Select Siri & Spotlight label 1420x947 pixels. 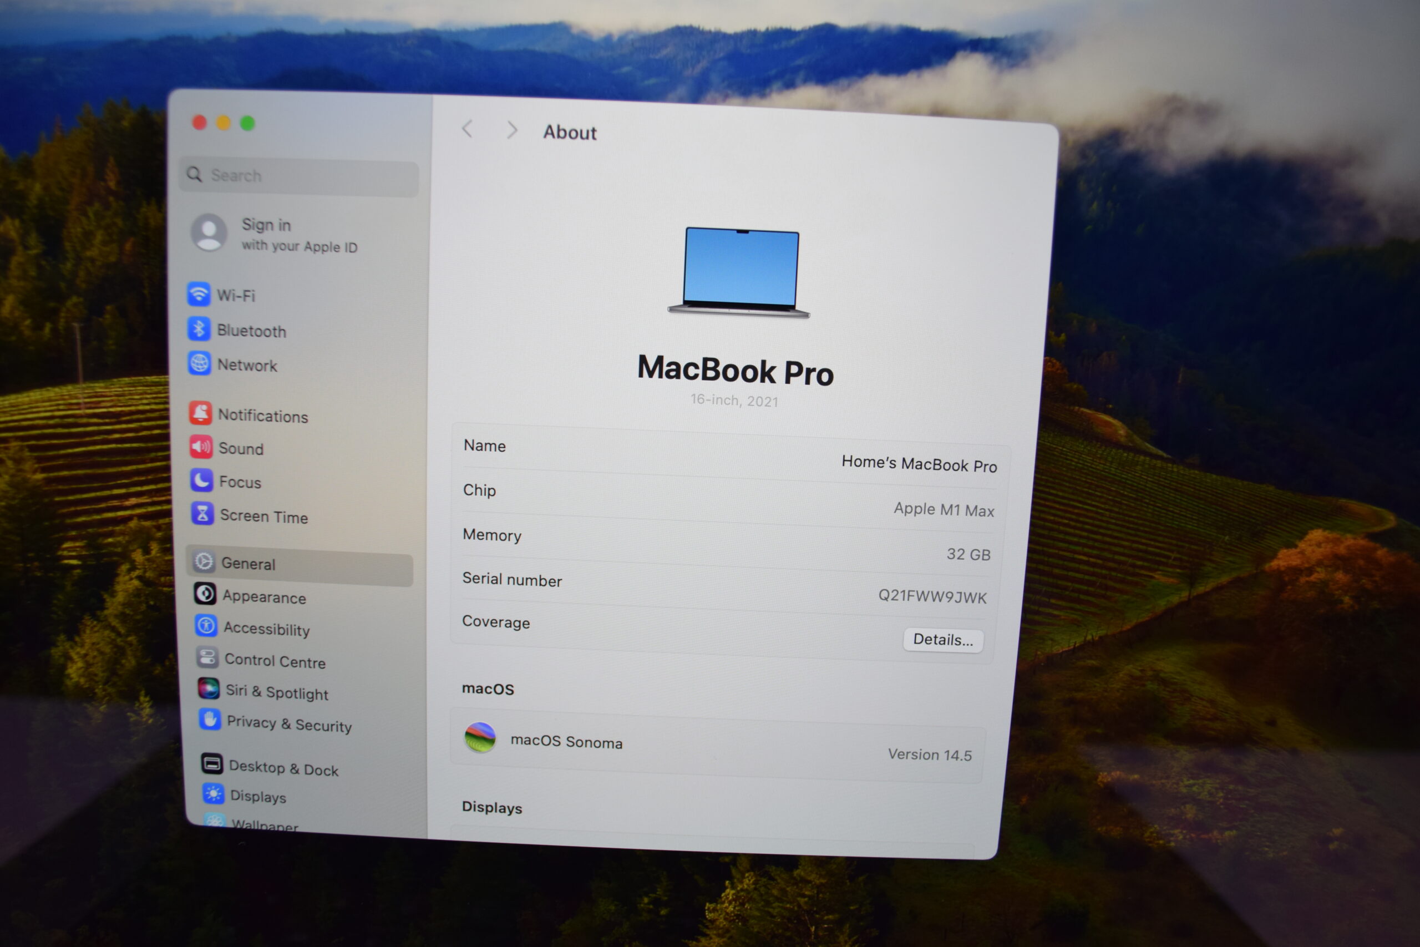pyautogui.click(x=277, y=692)
